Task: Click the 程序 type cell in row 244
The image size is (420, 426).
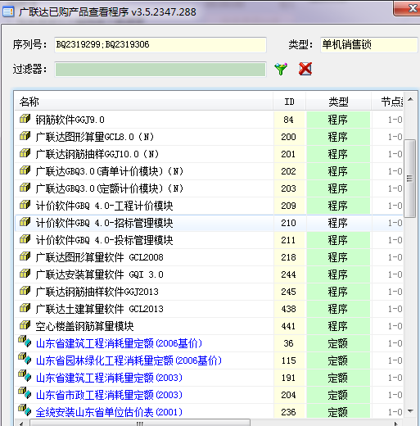Action: pyautogui.click(x=338, y=274)
